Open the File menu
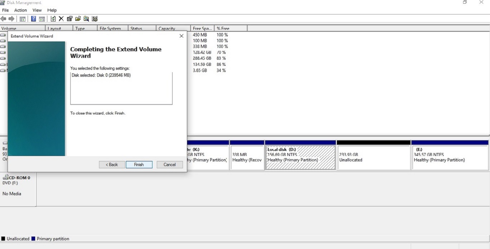490x249 pixels. pyautogui.click(x=5, y=10)
